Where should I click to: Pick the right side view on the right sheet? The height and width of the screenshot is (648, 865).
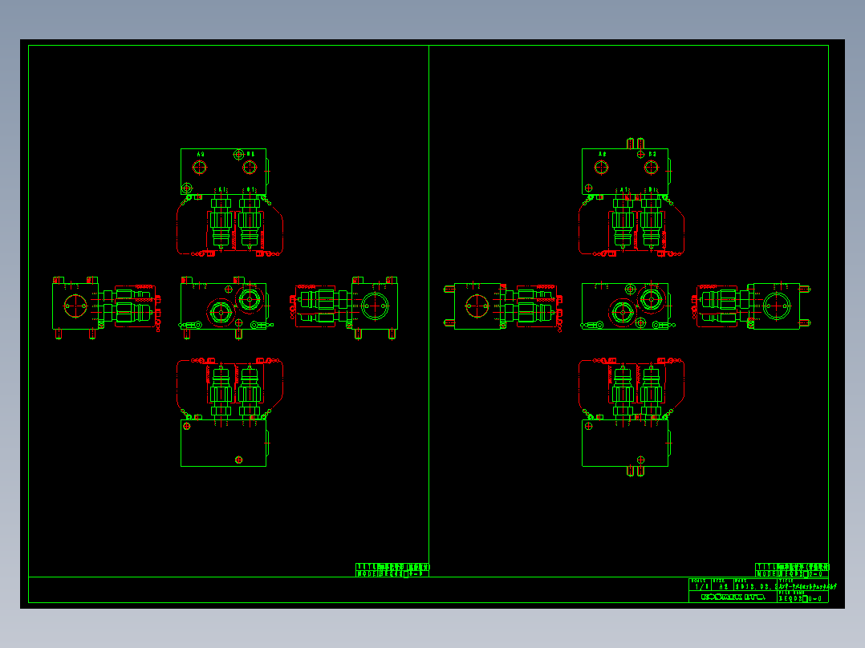[x=751, y=306]
